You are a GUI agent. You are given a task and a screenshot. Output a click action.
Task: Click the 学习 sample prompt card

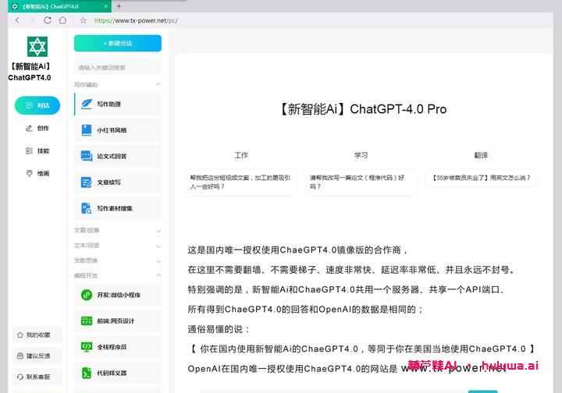coord(361,182)
